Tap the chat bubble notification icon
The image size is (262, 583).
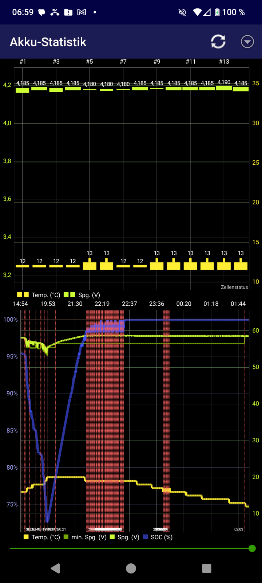pos(42,12)
